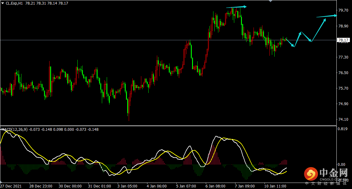Select the second upward cyan forecast arrow peak
This screenshot has width=352, height=189.
click(301, 32)
